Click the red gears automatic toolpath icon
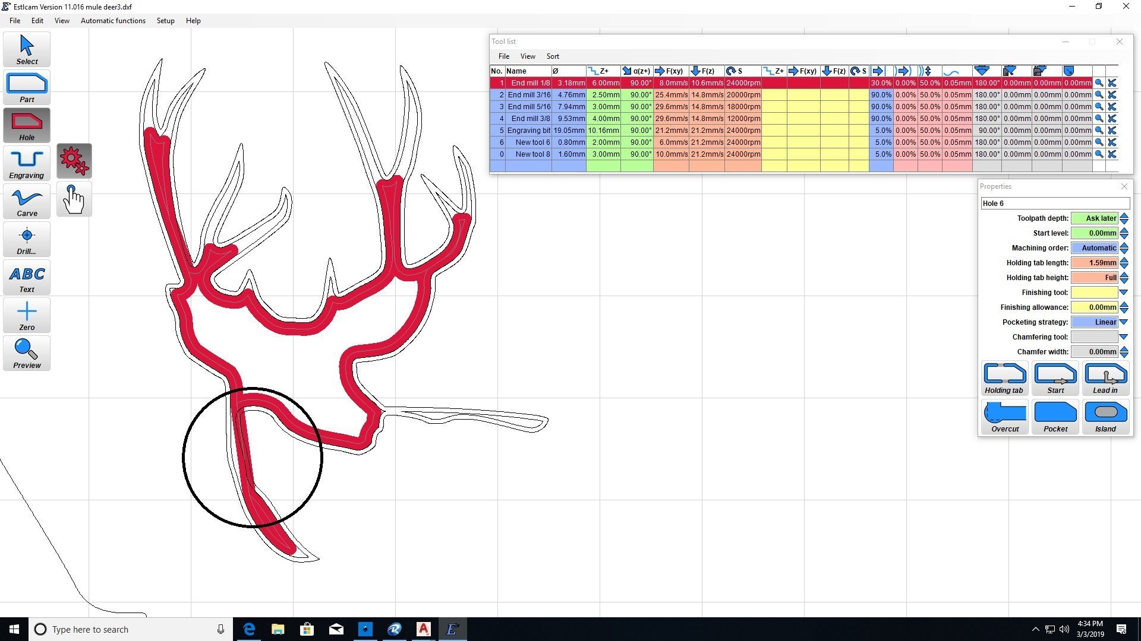 pos(74,161)
